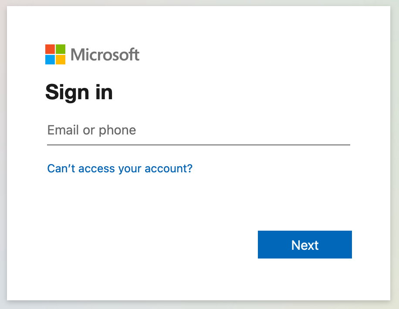This screenshot has height=309, width=399.
Task: Click the green square of the Microsoft logo
Action: point(61,49)
